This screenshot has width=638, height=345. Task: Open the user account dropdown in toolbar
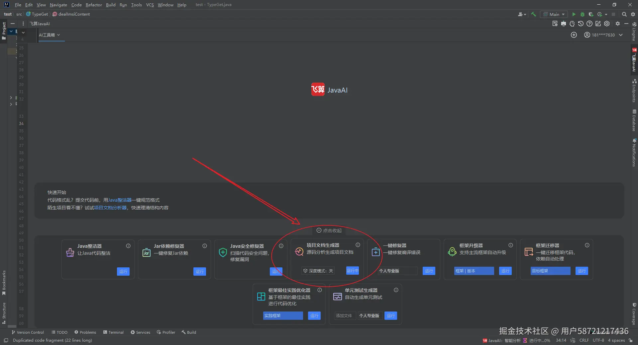click(x=522, y=14)
